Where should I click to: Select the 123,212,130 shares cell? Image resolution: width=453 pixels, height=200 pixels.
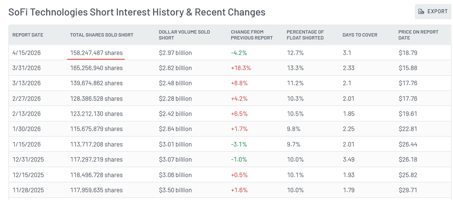[96, 114]
